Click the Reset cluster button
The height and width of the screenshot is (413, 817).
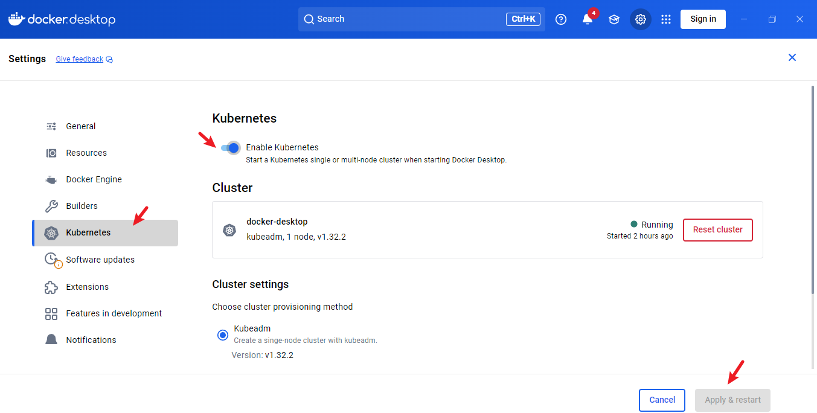(718, 230)
